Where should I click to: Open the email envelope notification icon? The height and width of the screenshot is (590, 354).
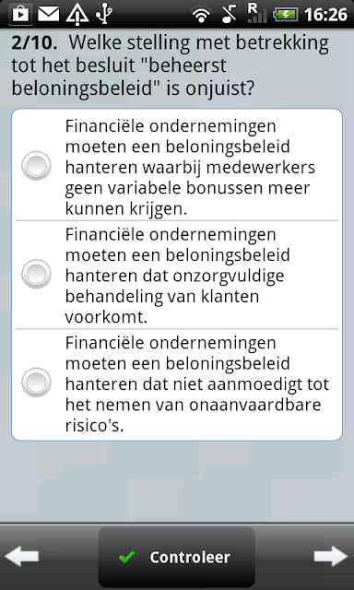(48, 15)
